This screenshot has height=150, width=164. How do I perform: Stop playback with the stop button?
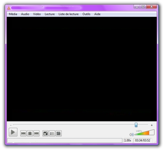click(x=30, y=133)
